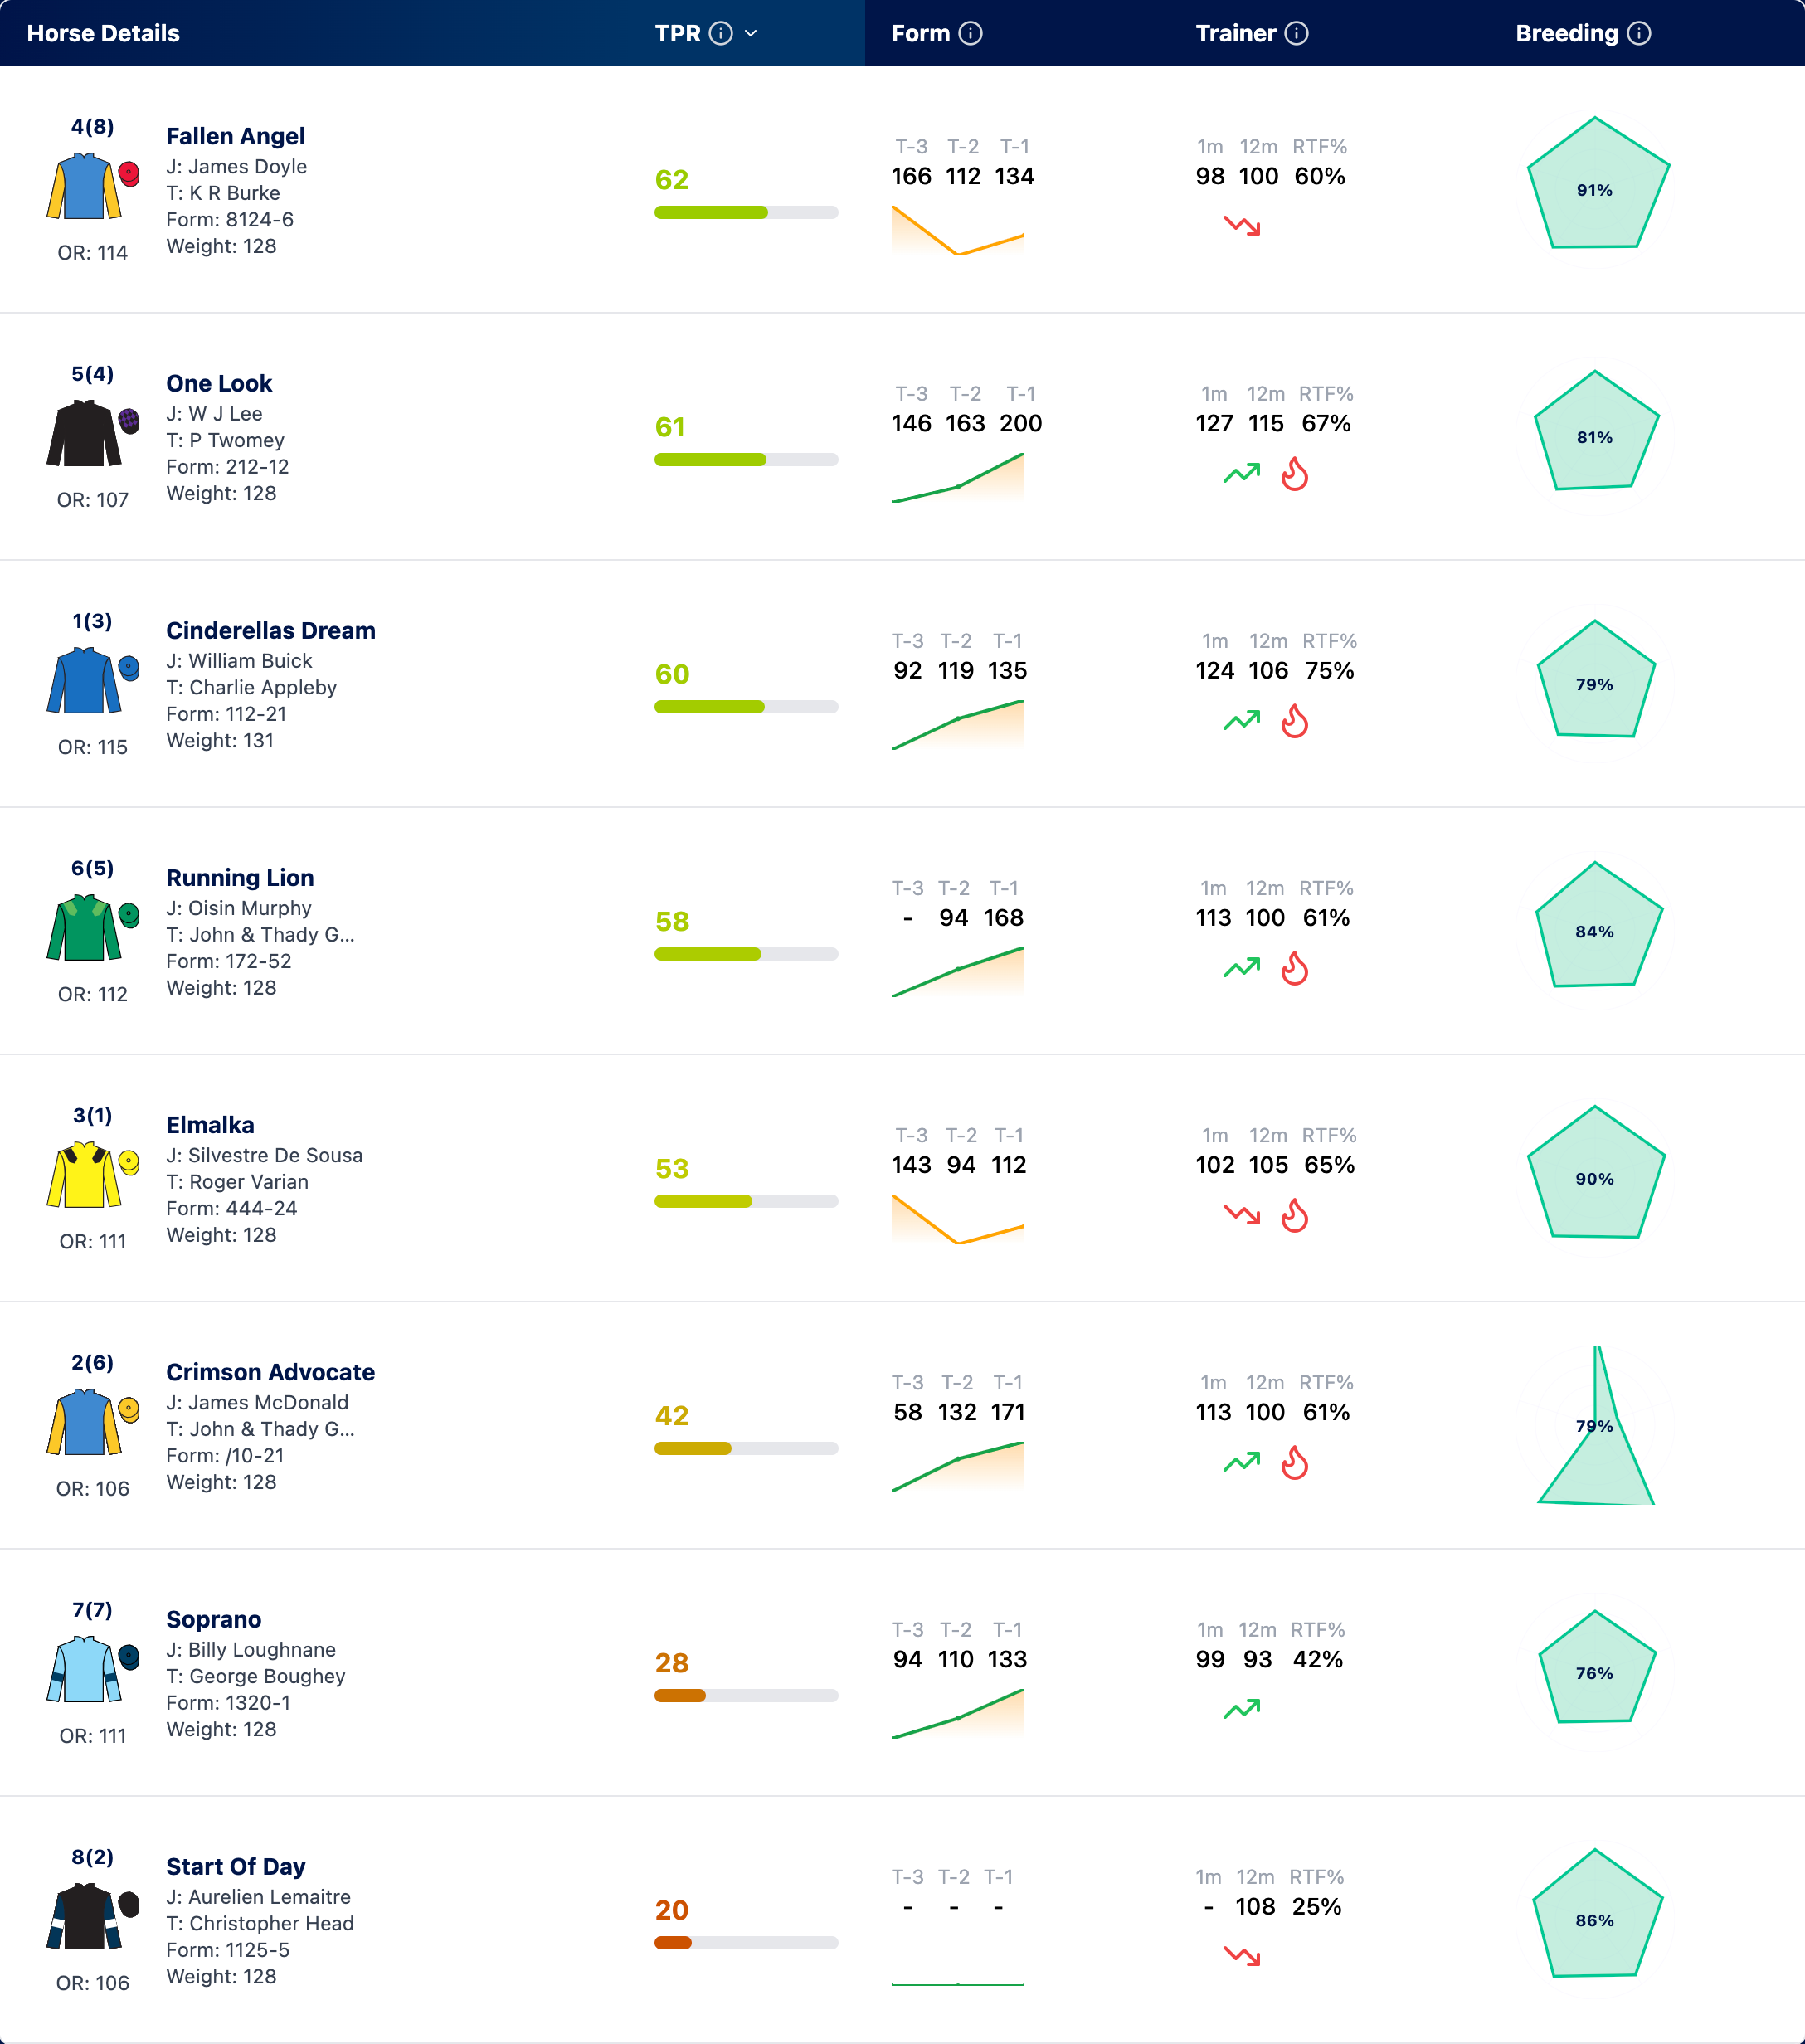Click the TPR info icon
Screen dimensions: 1805x2044
[720, 33]
